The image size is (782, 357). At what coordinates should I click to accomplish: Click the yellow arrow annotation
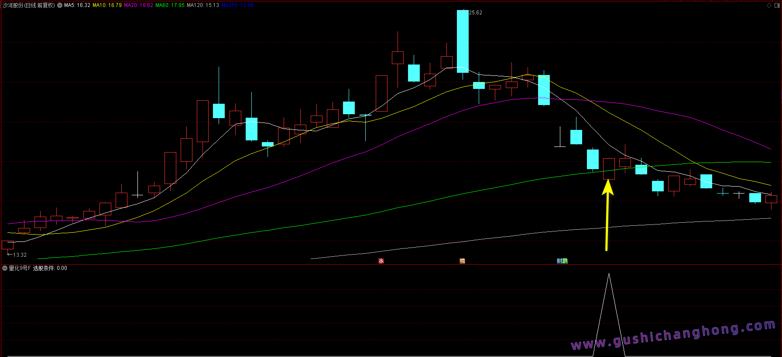[607, 216]
